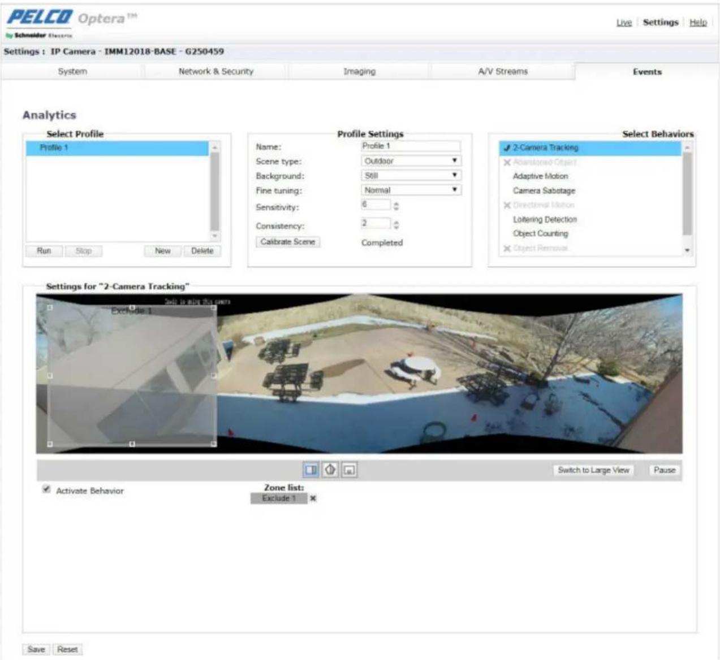The height and width of the screenshot is (660, 720).
Task: Click the profile Name input field
Action: pyautogui.click(x=411, y=146)
